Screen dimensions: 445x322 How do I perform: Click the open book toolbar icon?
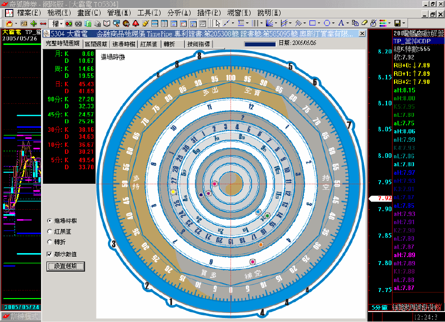coord(106,23)
